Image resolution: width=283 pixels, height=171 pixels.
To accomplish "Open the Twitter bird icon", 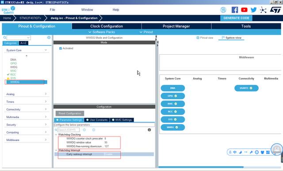I will [x=253, y=10].
